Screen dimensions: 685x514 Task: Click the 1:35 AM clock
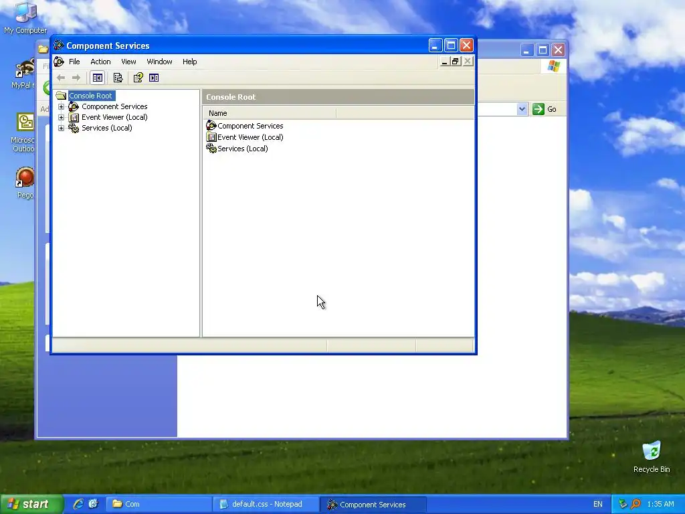coord(660,504)
